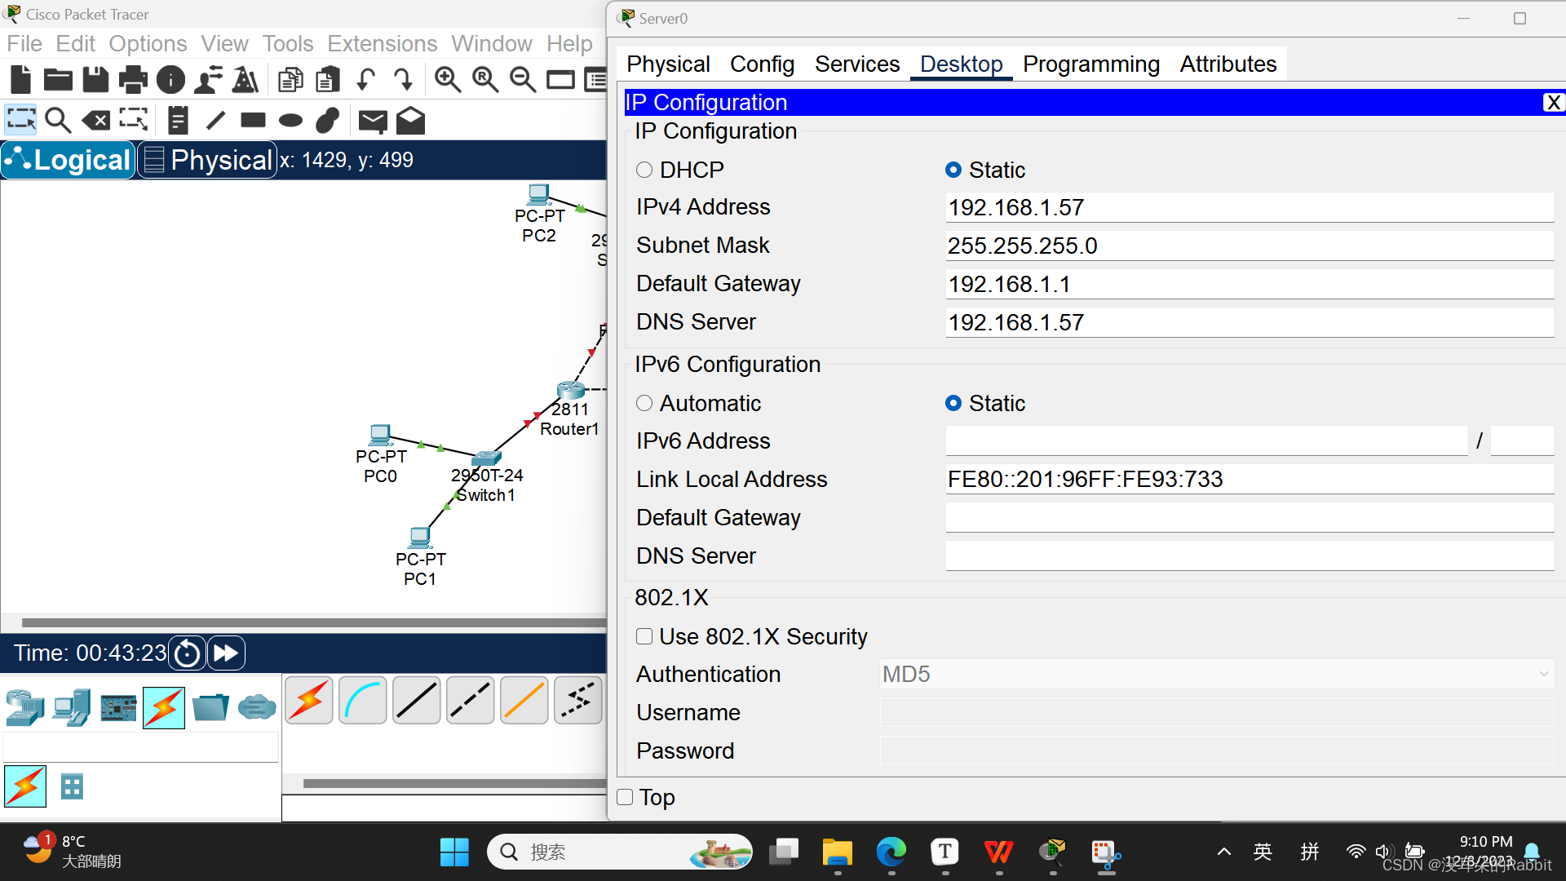
Task: Print using the printer toolbar icon
Action: (x=133, y=79)
